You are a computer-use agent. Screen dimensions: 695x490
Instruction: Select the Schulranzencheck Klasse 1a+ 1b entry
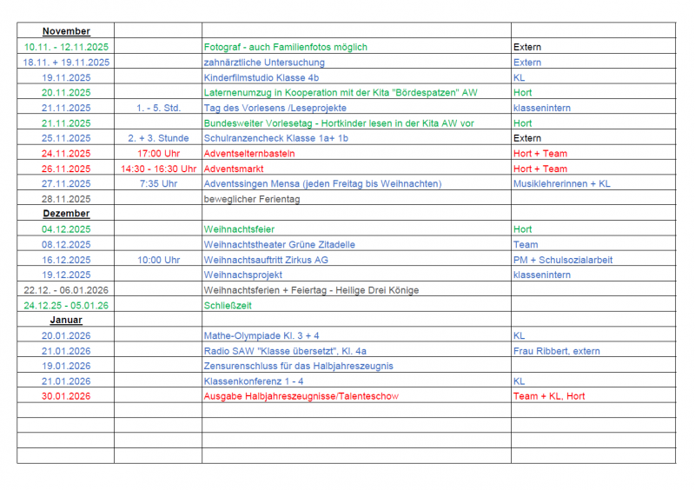click(x=275, y=138)
